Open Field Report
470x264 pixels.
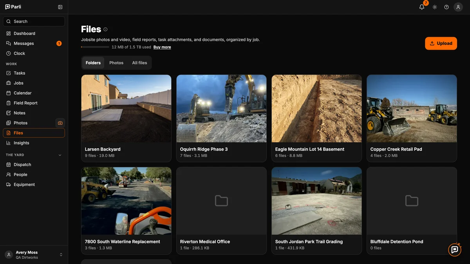coord(34,103)
